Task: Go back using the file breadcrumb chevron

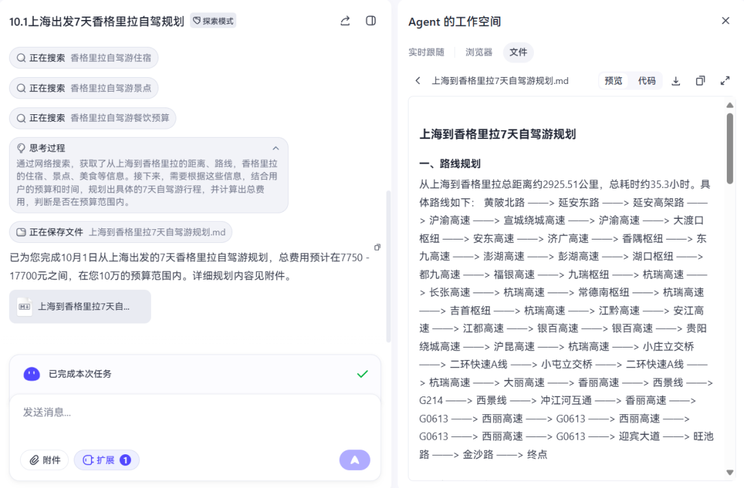Action: [x=417, y=81]
